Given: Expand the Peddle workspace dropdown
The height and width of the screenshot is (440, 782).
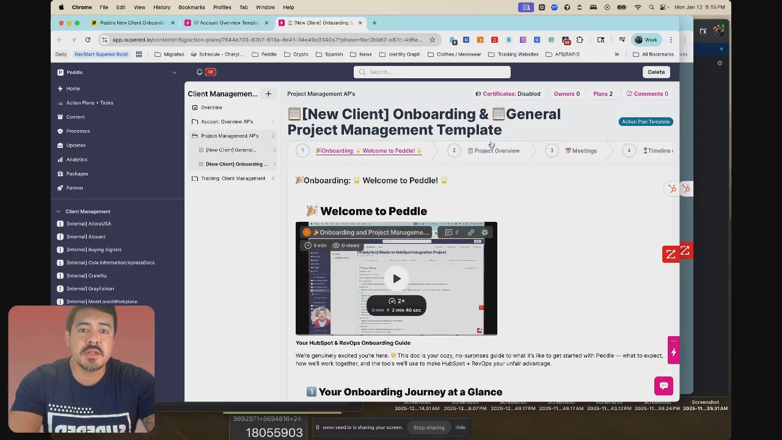Looking at the screenshot, I should [x=174, y=72].
